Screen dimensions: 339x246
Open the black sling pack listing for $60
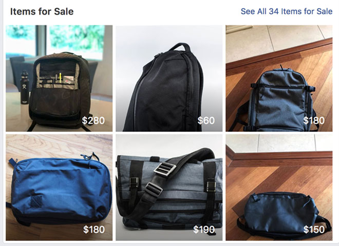tap(169, 78)
